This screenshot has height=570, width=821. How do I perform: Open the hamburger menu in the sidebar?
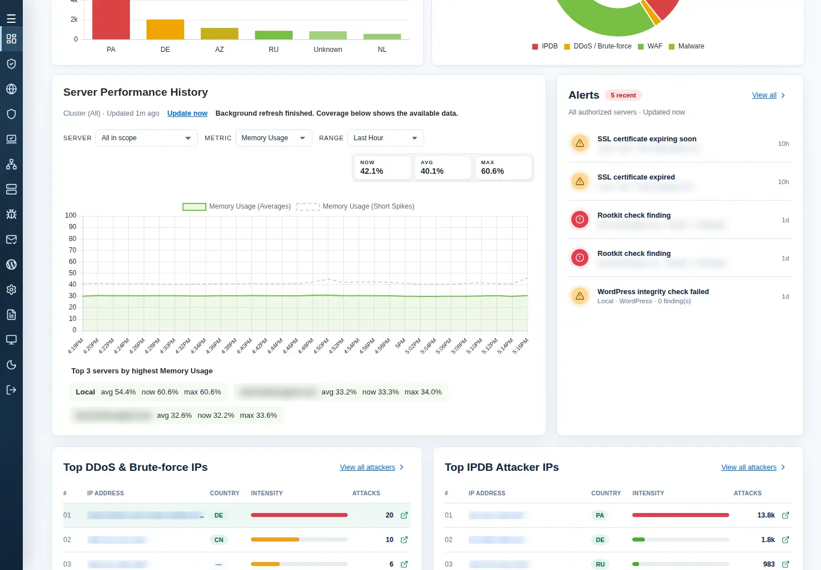[11, 19]
